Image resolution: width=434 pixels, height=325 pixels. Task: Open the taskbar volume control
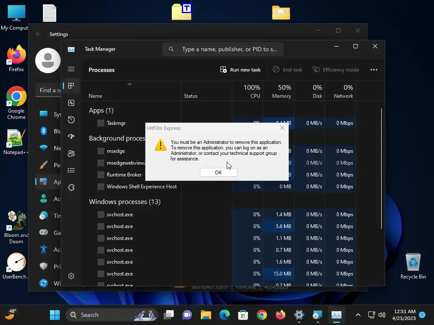[x=382, y=315]
